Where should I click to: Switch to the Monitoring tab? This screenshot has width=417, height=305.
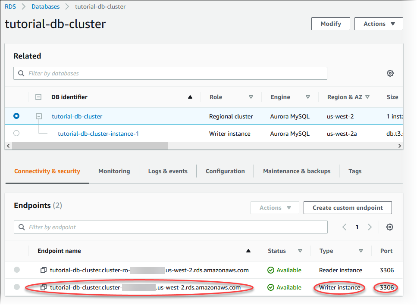click(x=114, y=171)
